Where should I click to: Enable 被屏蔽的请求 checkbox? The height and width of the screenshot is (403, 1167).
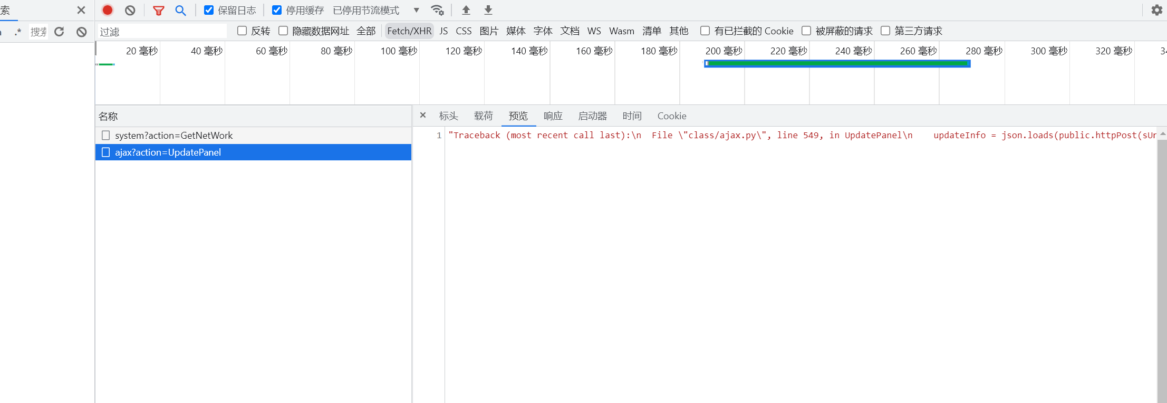(806, 31)
